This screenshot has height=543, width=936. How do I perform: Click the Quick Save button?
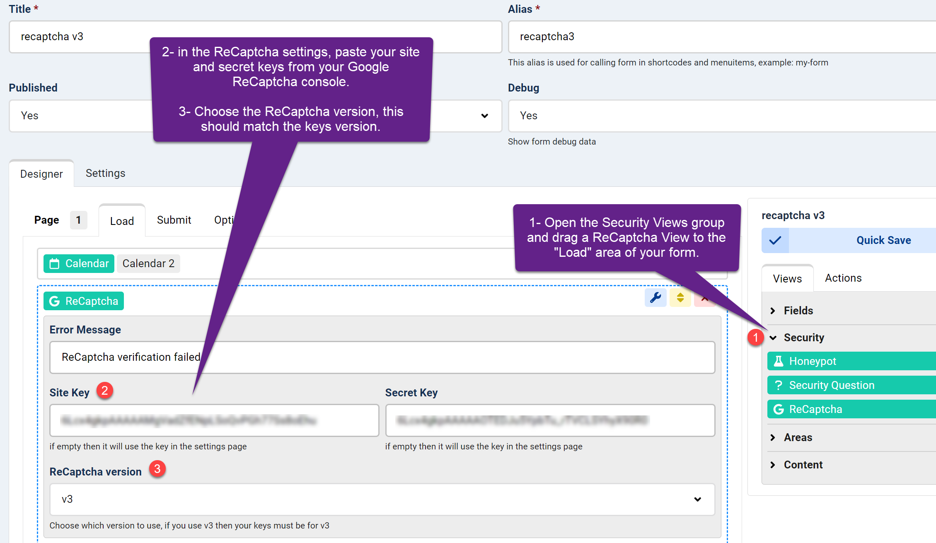(x=849, y=240)
